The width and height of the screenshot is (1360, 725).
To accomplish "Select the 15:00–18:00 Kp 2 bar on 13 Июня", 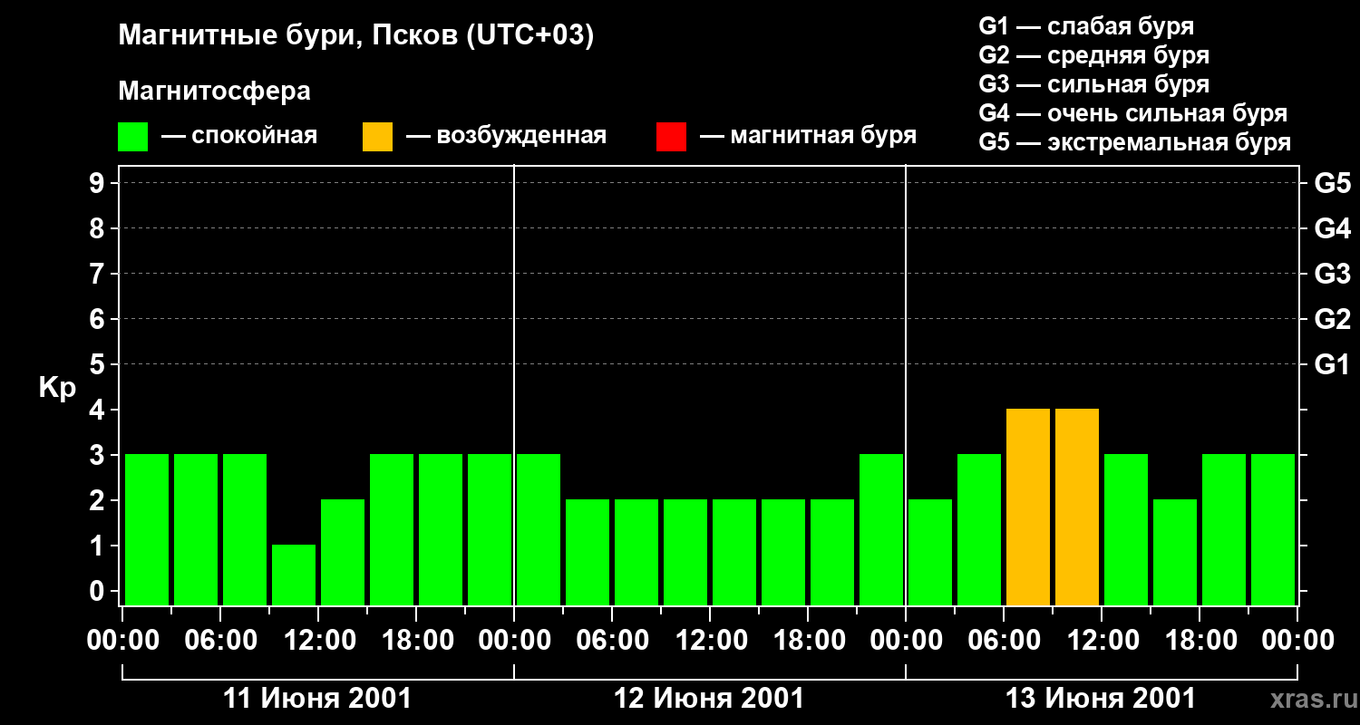I will (x=1175, y=552).
